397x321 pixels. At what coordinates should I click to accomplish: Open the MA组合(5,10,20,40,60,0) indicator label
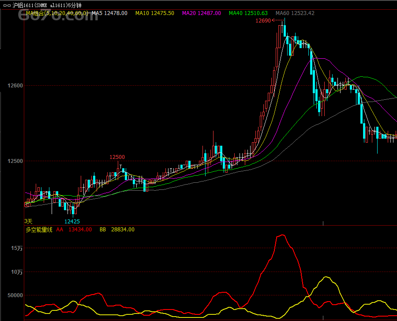point(56,13)
